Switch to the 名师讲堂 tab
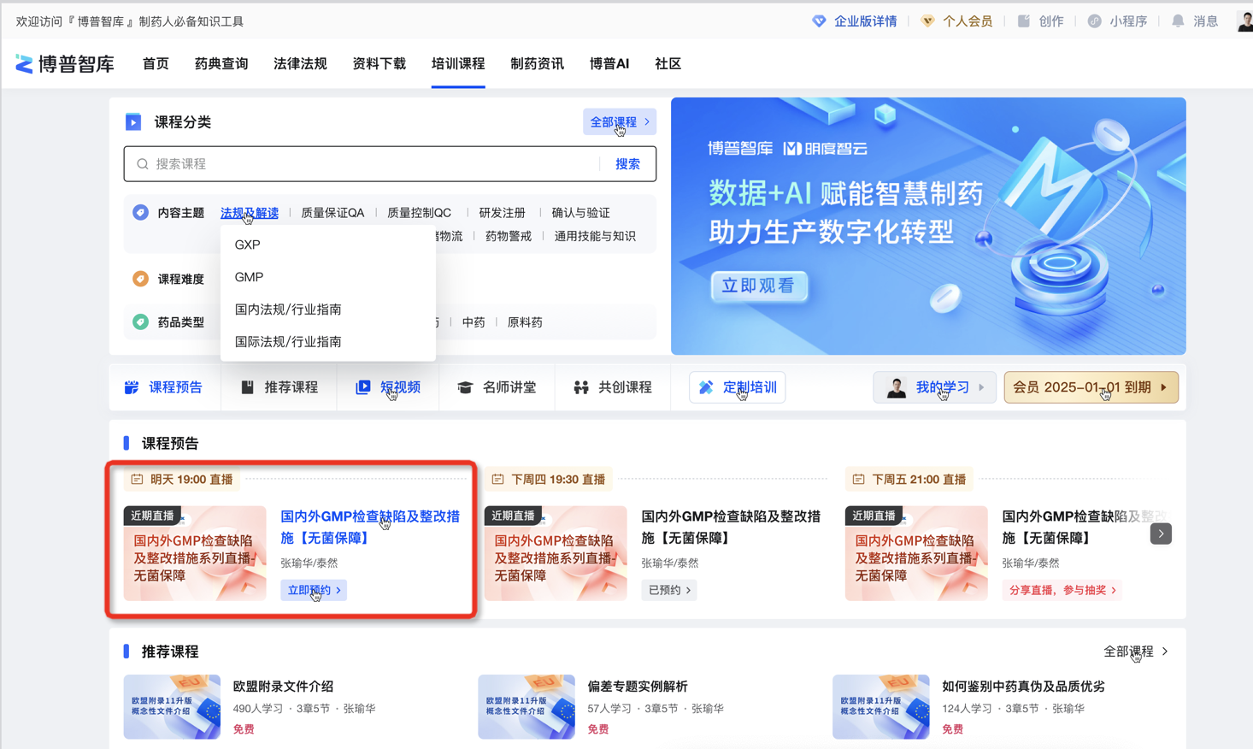Image resolution: width=1253 pixels, height=749 pixels. coord(497,387)
